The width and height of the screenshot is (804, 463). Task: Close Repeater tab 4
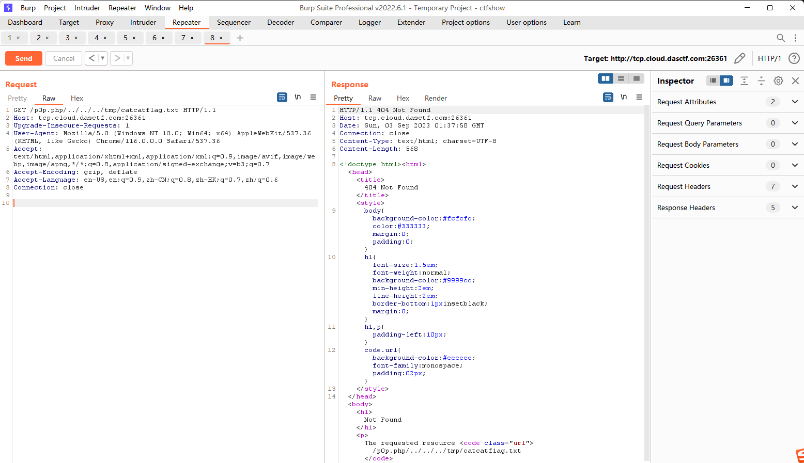(x=105, y=38)
